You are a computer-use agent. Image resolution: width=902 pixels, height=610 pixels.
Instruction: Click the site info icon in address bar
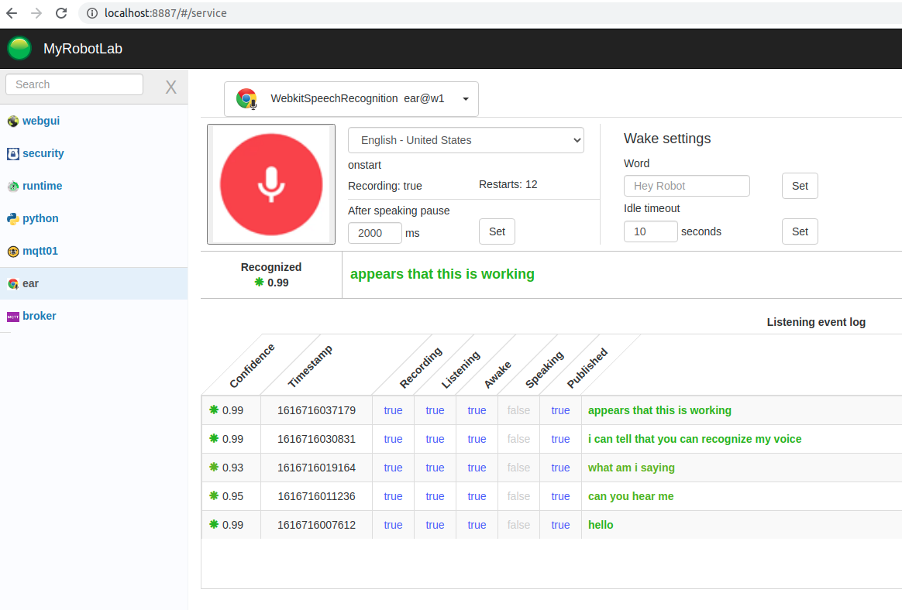click(92, 12)
